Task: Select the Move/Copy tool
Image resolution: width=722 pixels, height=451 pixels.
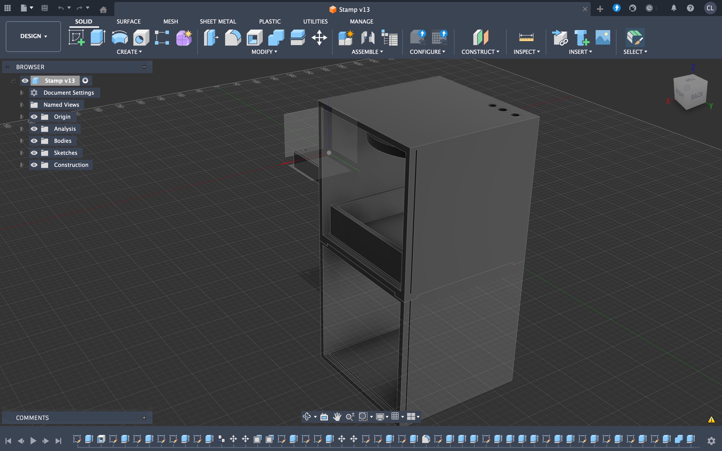Action: 319,38
